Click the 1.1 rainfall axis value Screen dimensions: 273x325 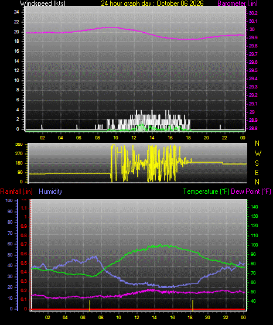tap(24, 208)
